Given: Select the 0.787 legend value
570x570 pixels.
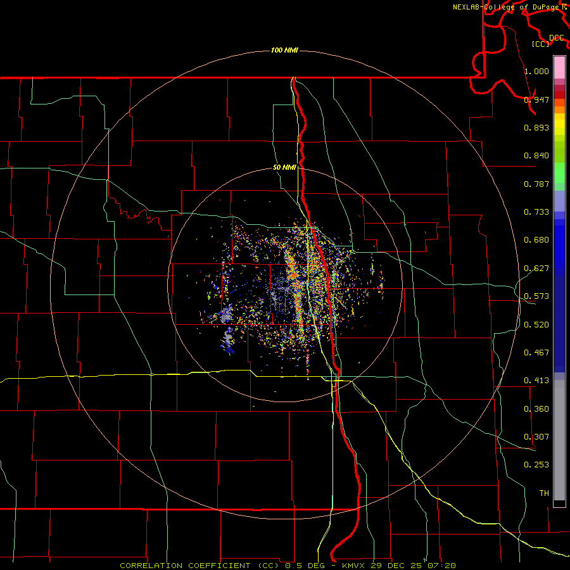Looking at the screenshot, I should click(536, 184).
